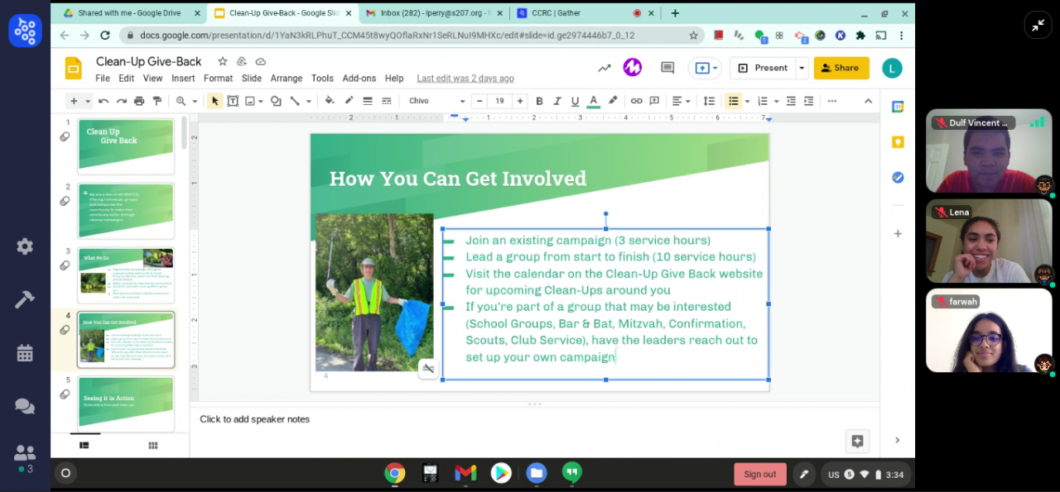This screenshot has height=492, width=1060.
Task: Open the 'Last edit was 2 days ago' link
Action: tap(465, 79)
